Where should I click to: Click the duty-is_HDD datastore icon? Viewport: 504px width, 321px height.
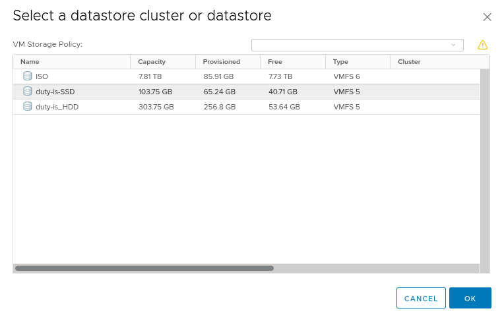[27, 106]
